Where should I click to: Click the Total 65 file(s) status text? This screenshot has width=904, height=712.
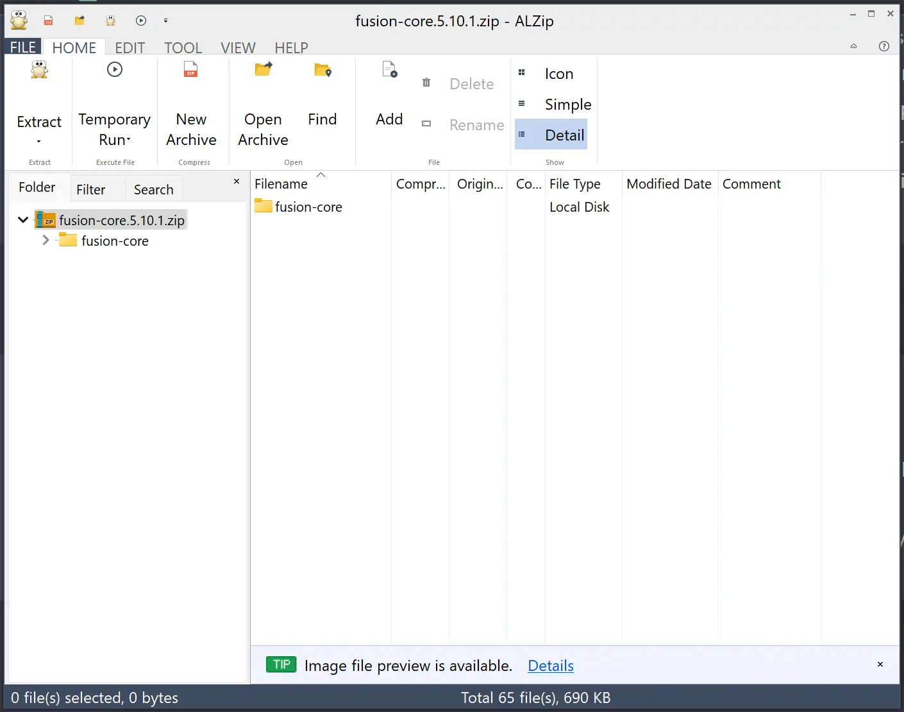pos(536,698)
